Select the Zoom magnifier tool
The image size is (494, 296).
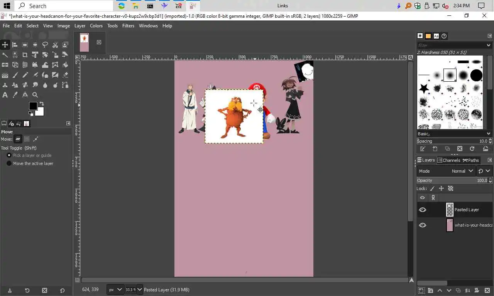[35, 95]
